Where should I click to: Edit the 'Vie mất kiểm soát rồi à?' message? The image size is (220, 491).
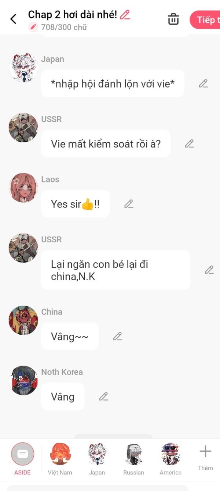pyautogui.click(x=190, y=143)
